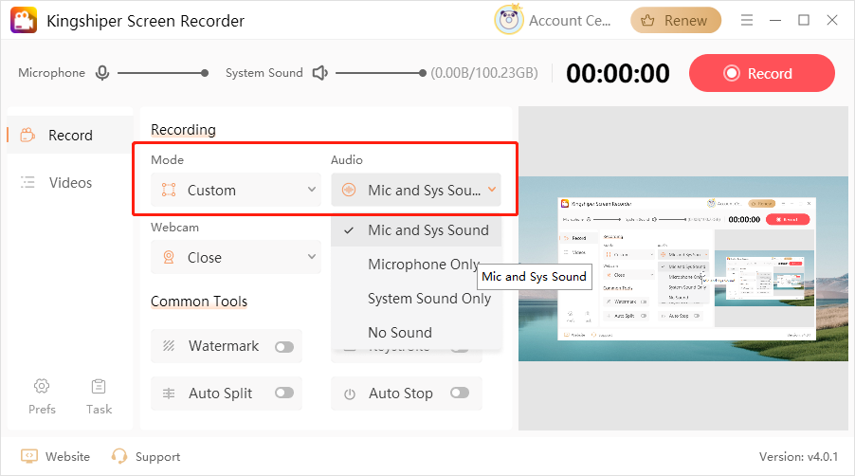The height and width of the screenshot is (476, 855).
Task: Click the Auto Split icon
Action: click(x=169, y=394)
